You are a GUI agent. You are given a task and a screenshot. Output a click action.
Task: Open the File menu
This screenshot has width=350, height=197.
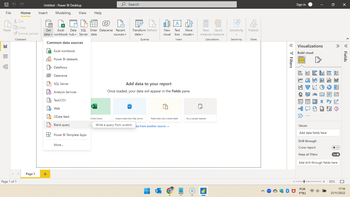[8, 13]
